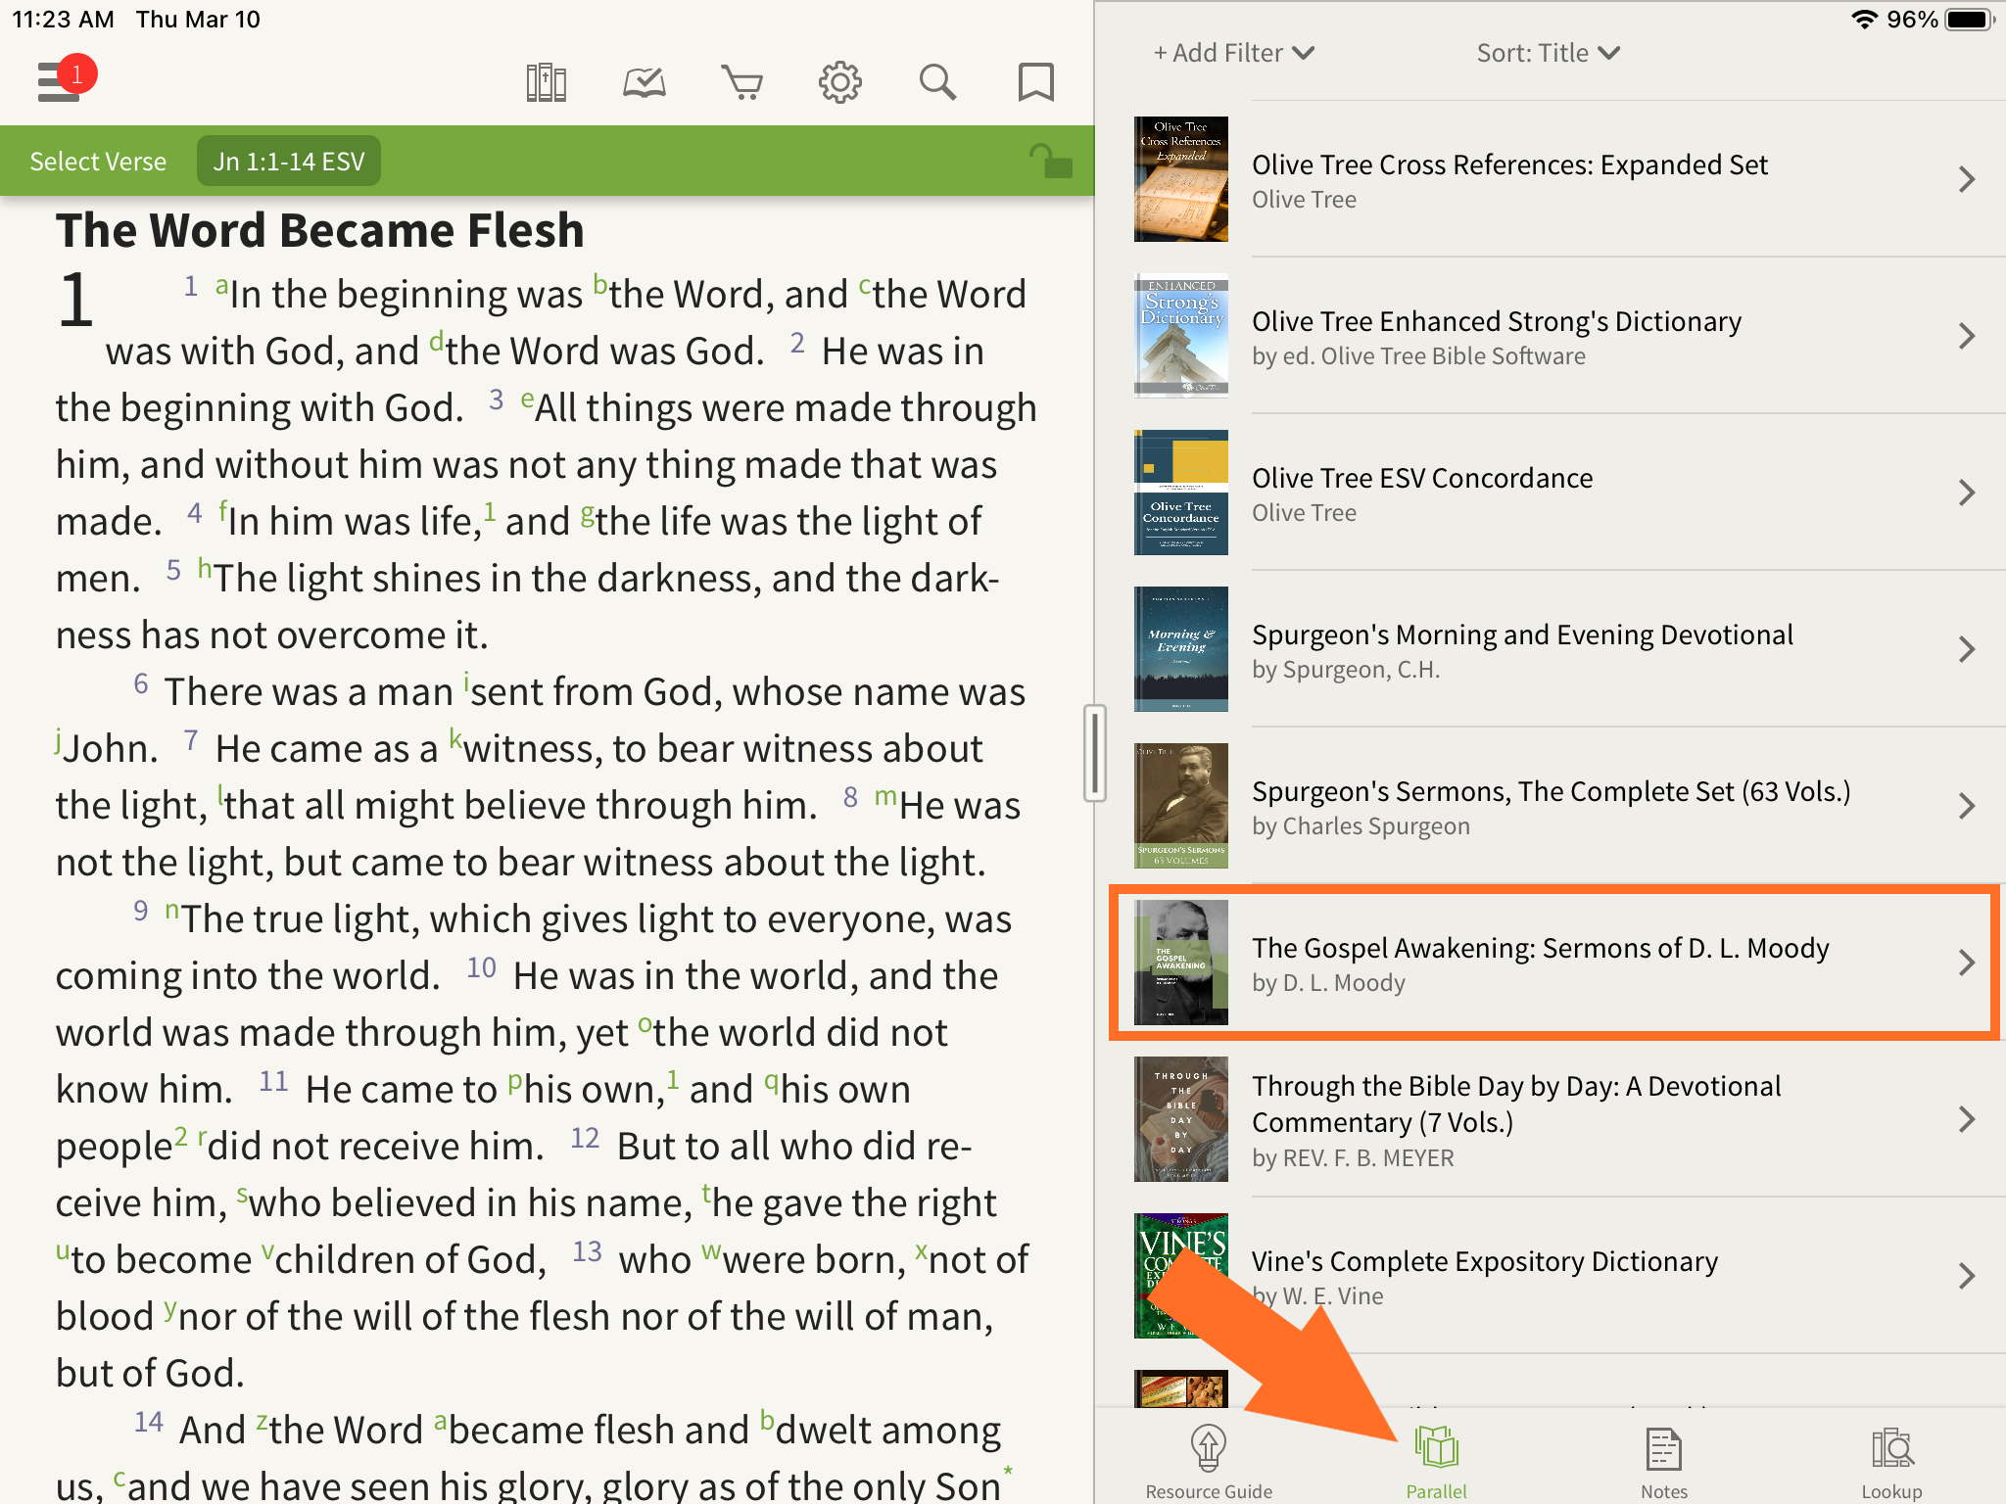The width and height of the screenshot is (2006, 1504).
Task: Tap cross-reference letter a before "In the beginning"
Action: coord(221,287)
